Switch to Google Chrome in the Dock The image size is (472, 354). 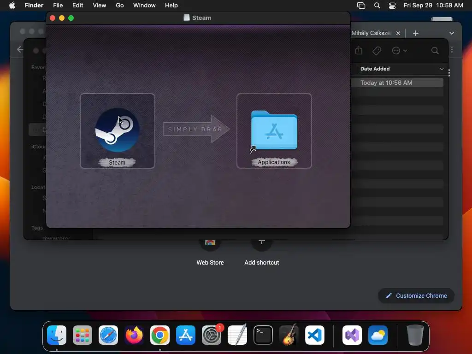pyautogui.click(x=160, y=335)
